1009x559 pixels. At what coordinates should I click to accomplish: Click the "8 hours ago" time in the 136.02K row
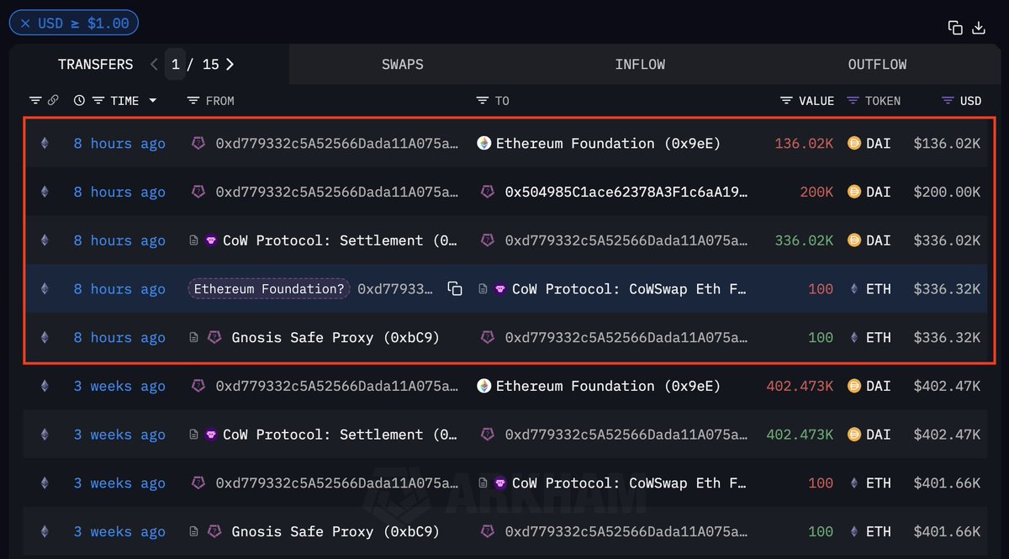click(119, 144)
